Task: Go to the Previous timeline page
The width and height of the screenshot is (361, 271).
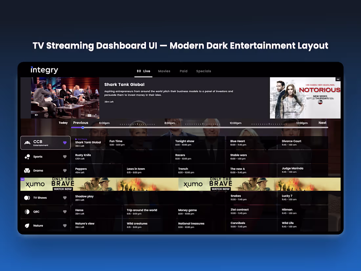Action: [x=80, y=123]
